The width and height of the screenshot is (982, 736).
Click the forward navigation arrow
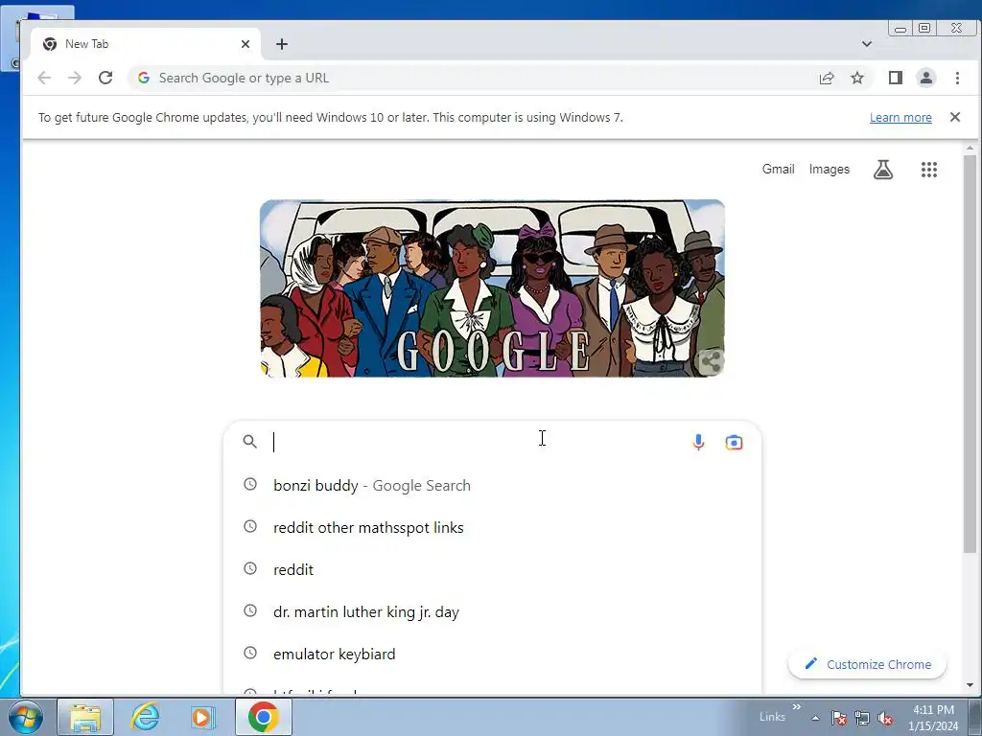pos(75,78)
